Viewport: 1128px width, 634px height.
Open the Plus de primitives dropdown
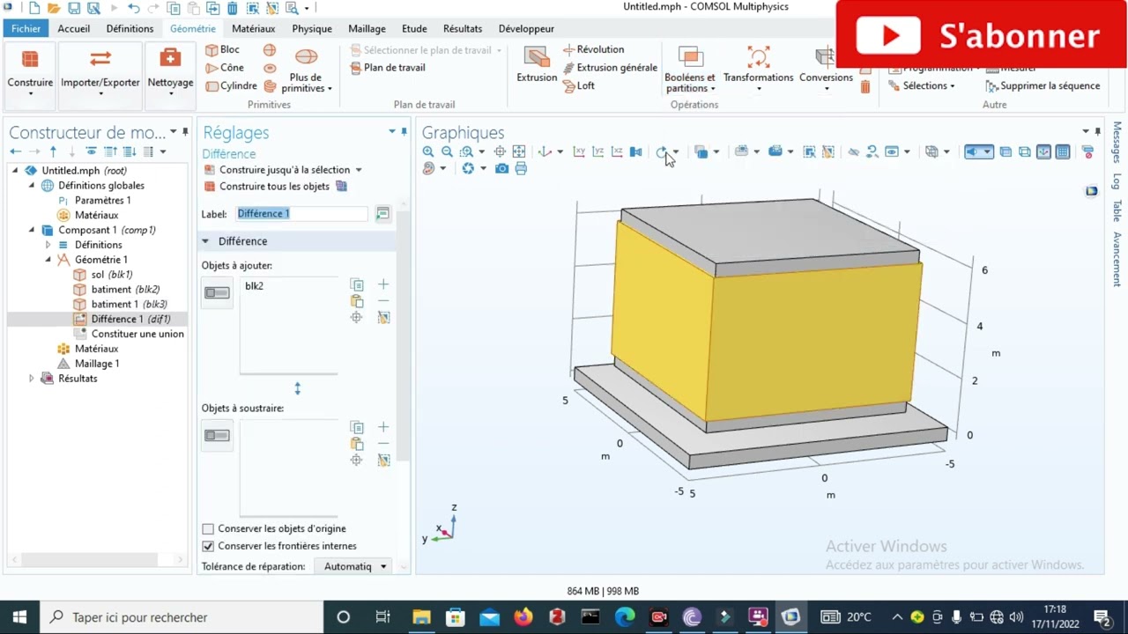tap(306, 71)
